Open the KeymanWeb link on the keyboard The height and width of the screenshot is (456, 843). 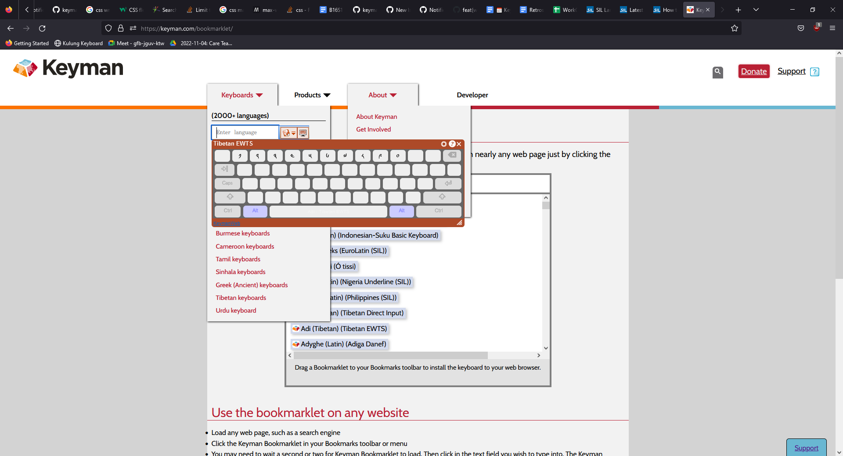coord(227,223)
